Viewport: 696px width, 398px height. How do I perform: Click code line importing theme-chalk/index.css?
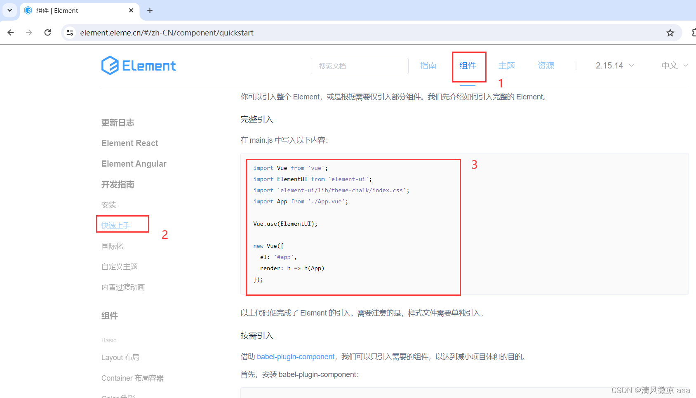pos(331,190)
